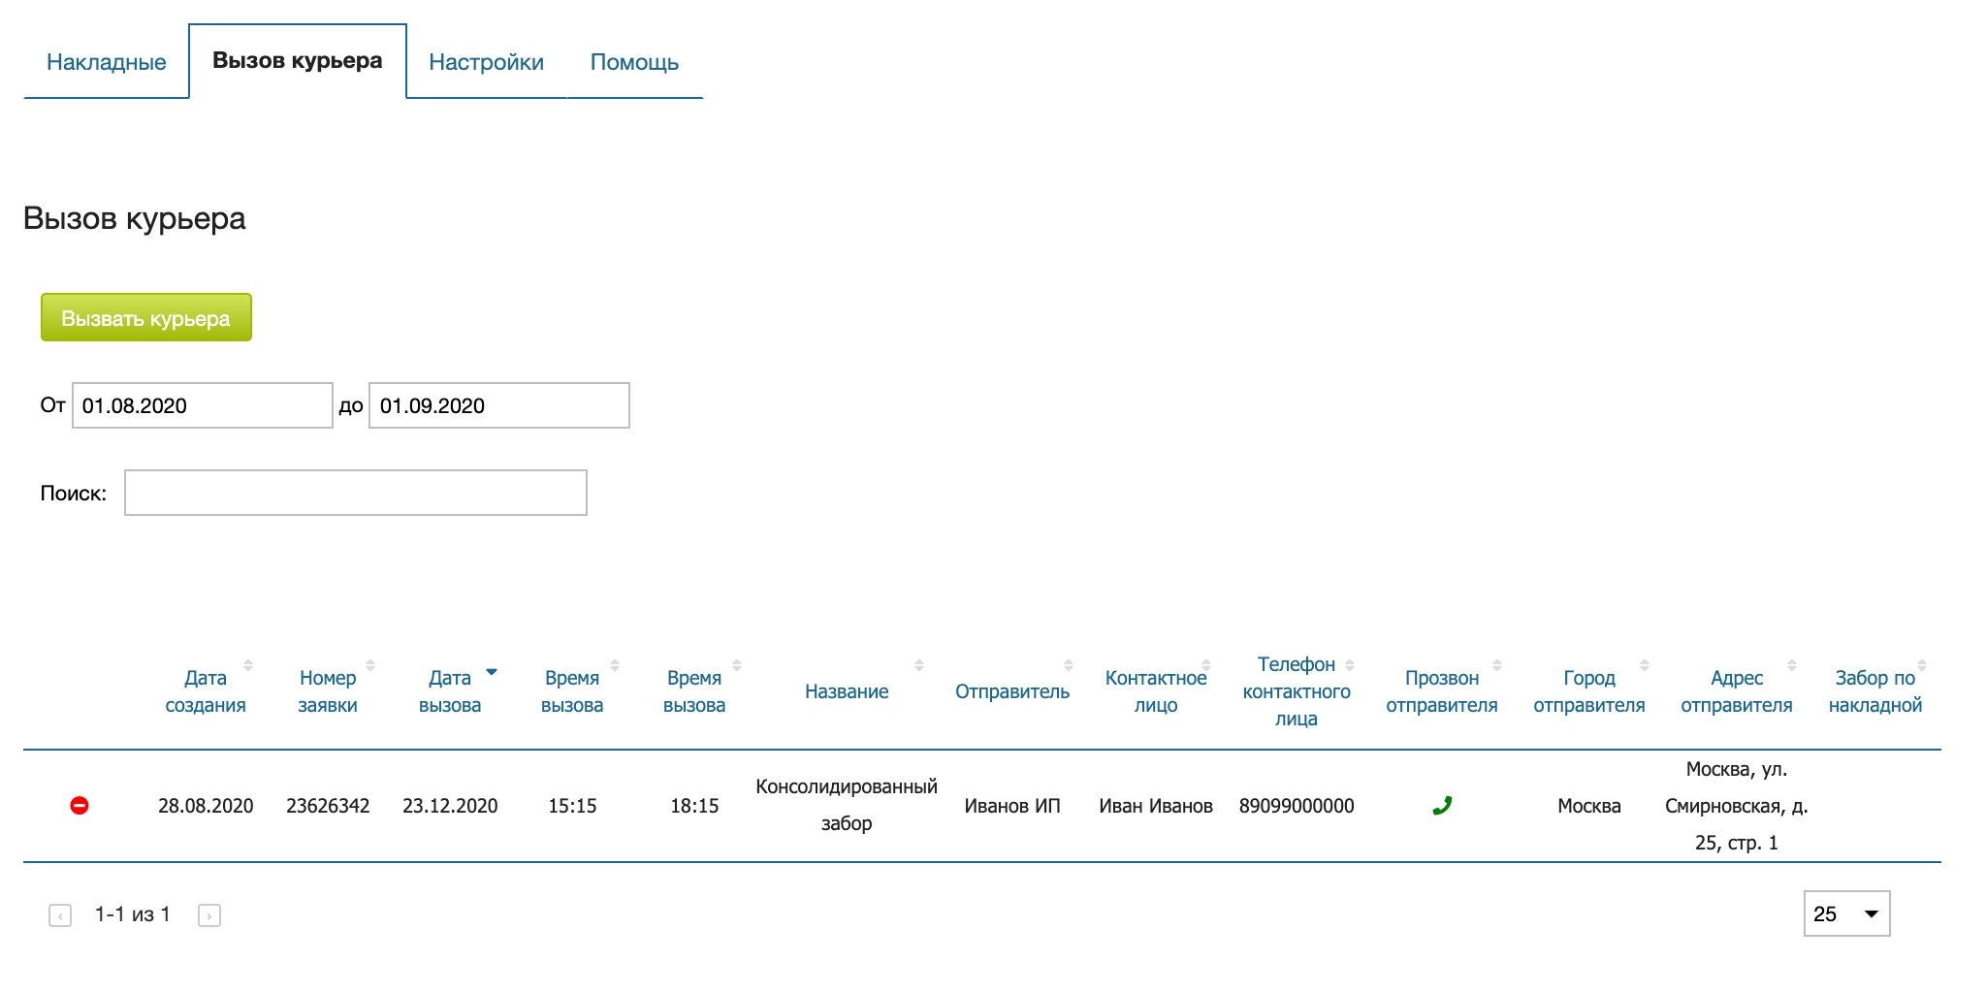The image size is (1986, 993).
Task: Click the red delete icon in request row
Action: (80, 806)
